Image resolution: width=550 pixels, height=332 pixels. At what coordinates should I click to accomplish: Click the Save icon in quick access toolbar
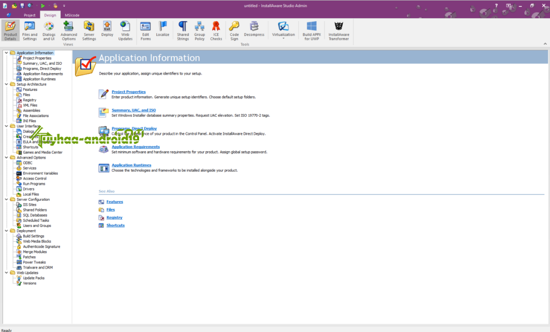[22, 6]
